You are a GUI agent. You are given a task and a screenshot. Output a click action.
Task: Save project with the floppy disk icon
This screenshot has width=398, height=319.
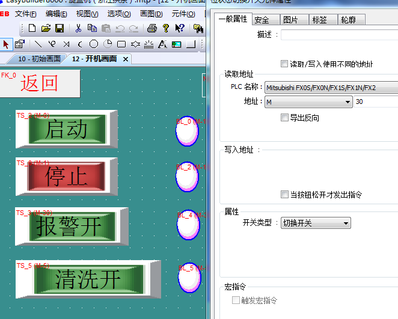pyautogui.click(x=60, y=28)
